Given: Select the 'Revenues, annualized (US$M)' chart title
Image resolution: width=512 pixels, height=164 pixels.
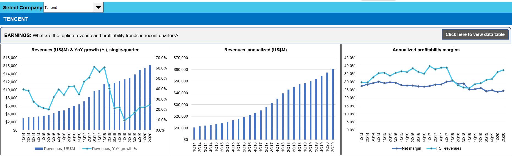Looking at the screenshot, I should pos(256,50).
